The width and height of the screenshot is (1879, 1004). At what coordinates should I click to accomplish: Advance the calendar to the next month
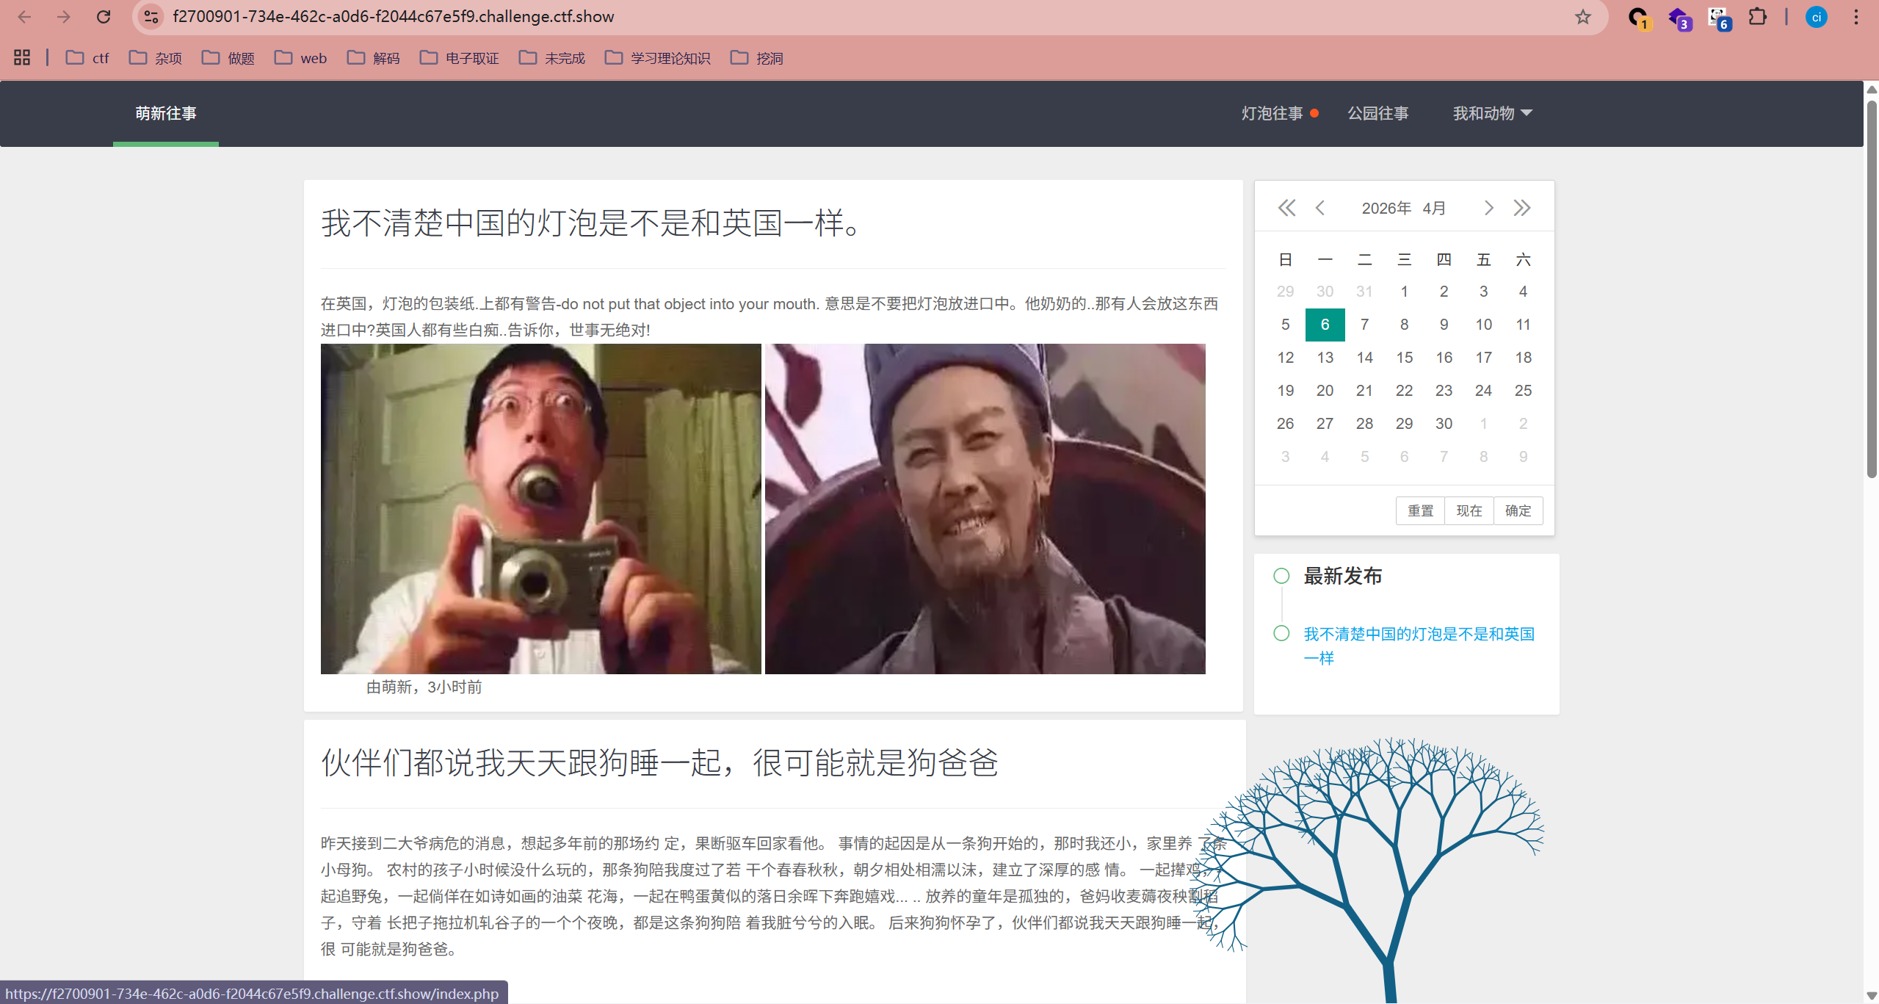(1488, 208)
